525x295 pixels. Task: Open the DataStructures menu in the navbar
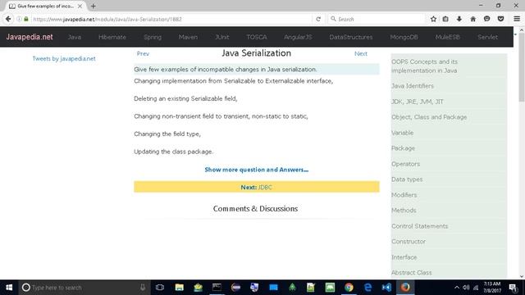pos(351,37)
